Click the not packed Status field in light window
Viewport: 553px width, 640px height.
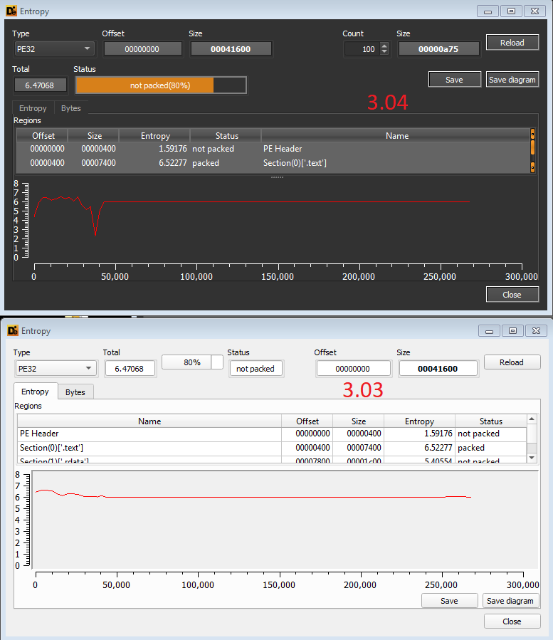(x=256, y=369)
